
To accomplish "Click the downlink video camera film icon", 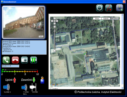I will 33,87.
